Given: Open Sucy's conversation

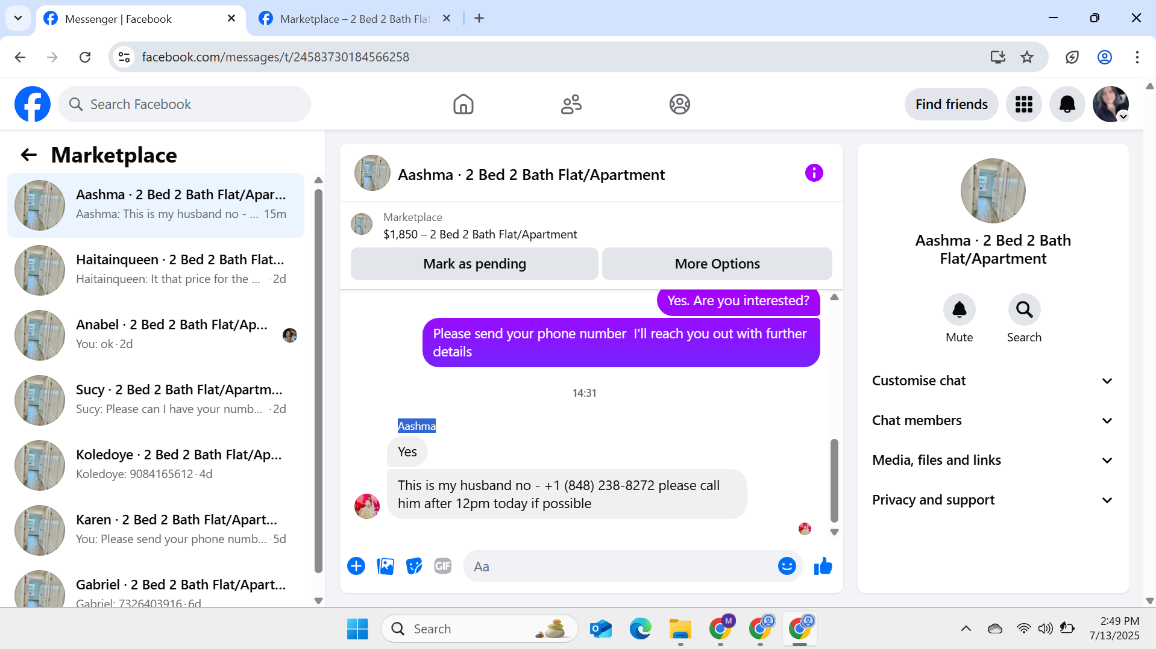Looking at the screenshot, I should coord(155,400).
